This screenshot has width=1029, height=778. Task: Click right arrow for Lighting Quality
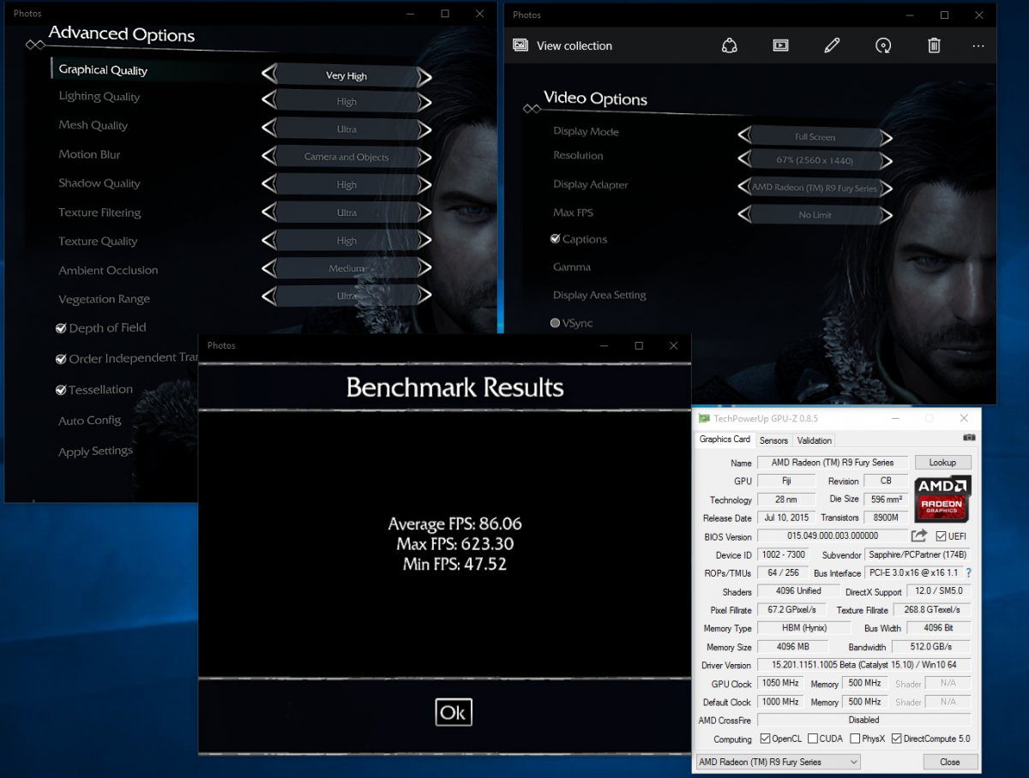[x=424, y=102]
